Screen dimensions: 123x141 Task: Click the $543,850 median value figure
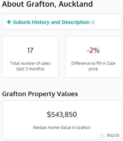point(62,115)
